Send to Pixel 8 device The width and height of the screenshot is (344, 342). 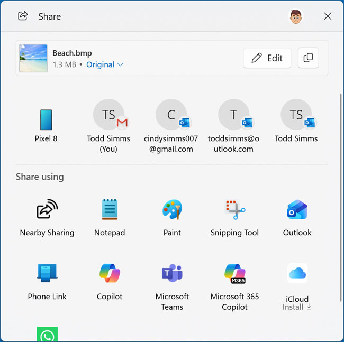(x=46, y=120)
